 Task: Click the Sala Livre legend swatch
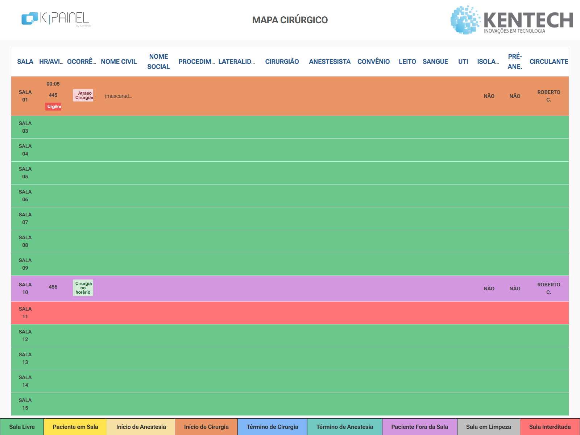pyautogui.click(x=22, y=427)
